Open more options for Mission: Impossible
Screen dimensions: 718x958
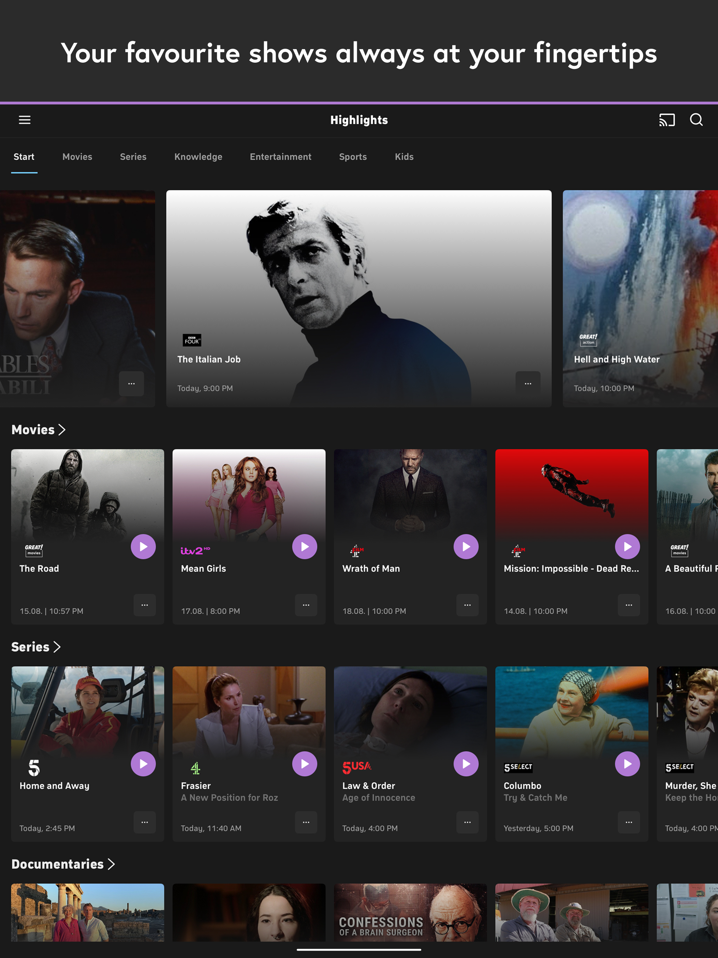coord(629,605)
